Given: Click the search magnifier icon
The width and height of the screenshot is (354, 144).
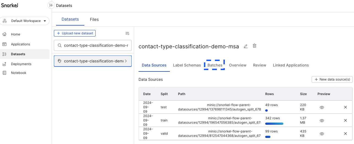Looking at the screenshot, I should [x=60, y=45].
